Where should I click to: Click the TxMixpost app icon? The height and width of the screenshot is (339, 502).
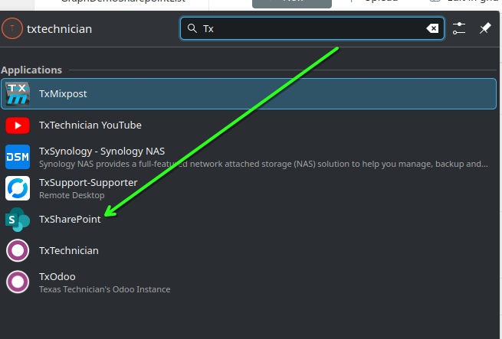[x=18, y=93]
